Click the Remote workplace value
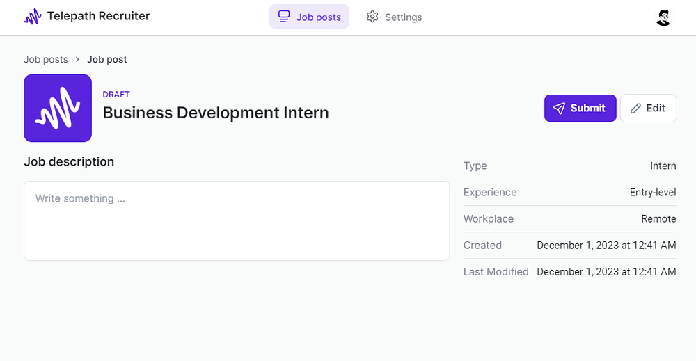 click(x=658, y=218)
